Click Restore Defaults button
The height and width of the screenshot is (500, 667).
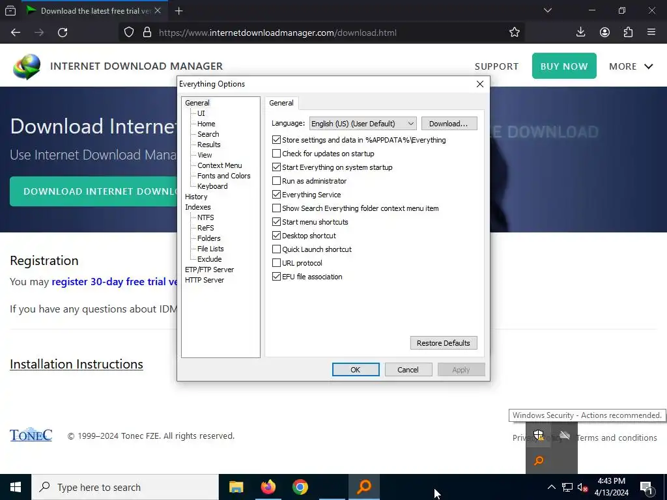click(443, 343)
